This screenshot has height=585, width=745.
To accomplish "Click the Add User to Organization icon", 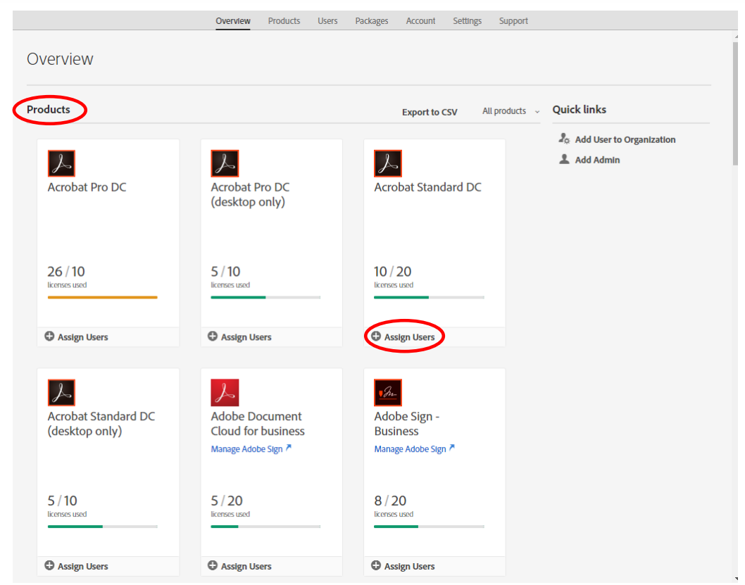I will 564,139.
